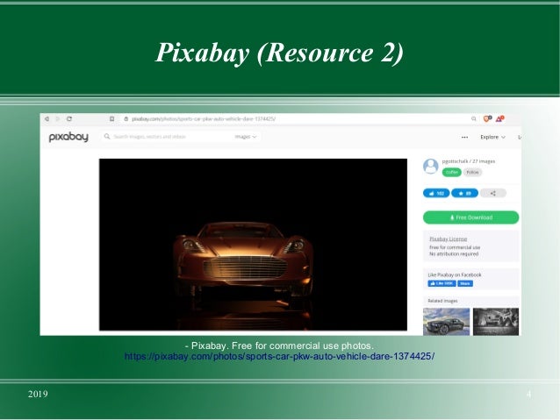Open the pixabay.com sports-car hyperlink below screenshot
The width and height of the screenshot is (560, 420).
click(280, 356)
